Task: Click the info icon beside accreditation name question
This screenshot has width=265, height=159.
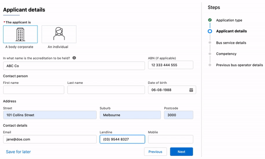Action: click(74, 58)
